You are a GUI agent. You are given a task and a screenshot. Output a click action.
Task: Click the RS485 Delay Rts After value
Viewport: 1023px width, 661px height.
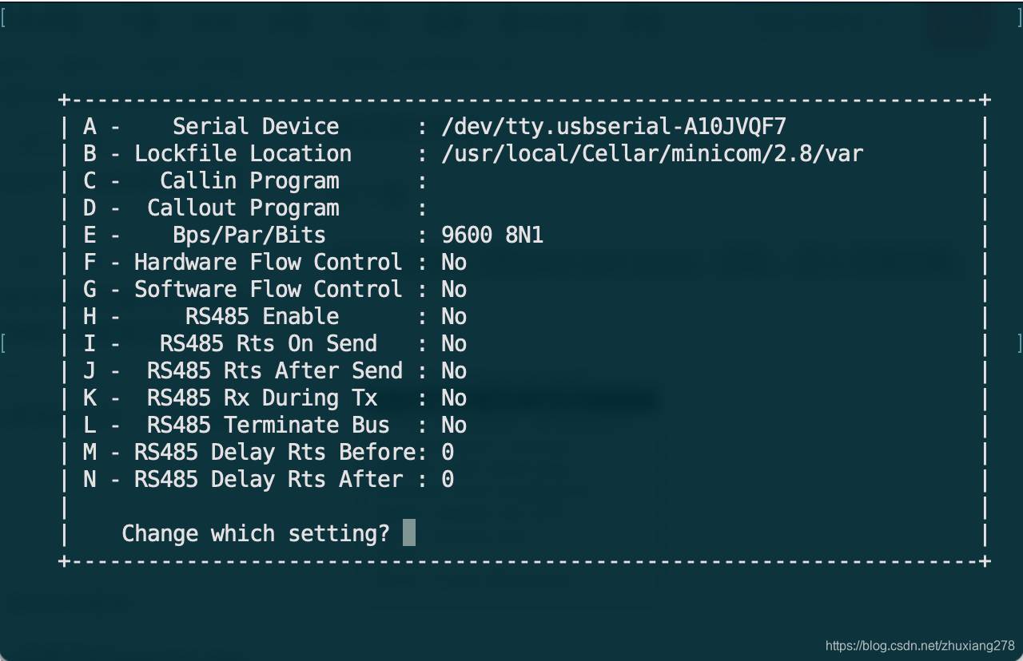click(x=448, y=479)
